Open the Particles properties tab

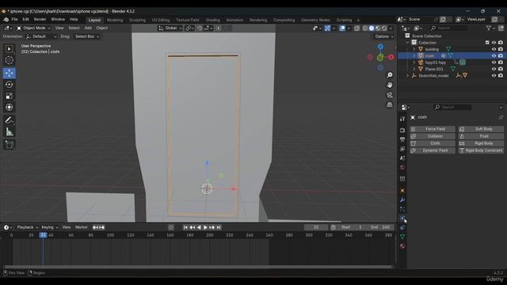(402, 209)
